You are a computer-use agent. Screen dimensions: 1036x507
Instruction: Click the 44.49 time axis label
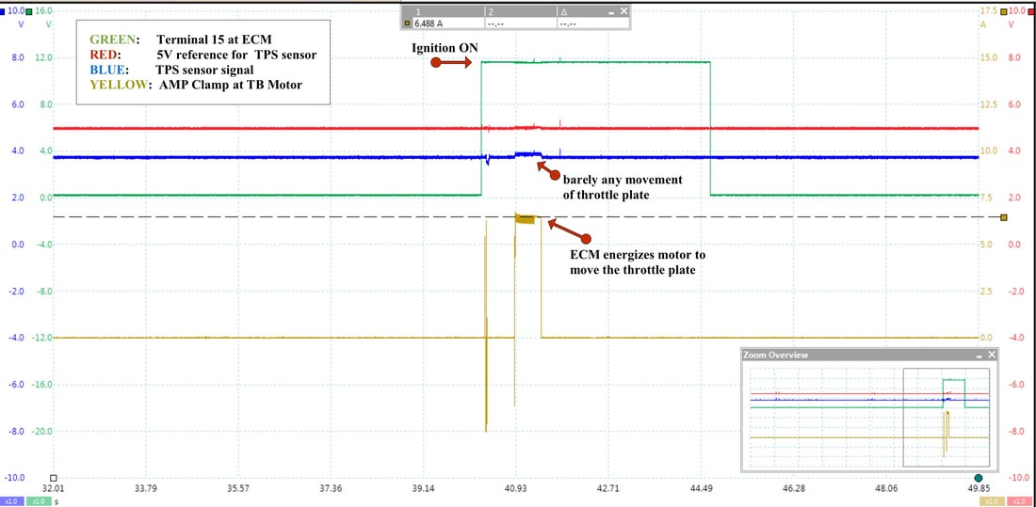(x=701, y=489)
